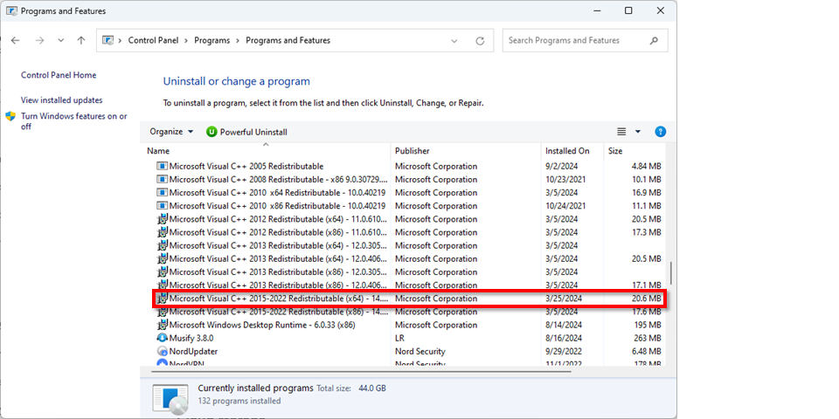Click the Musify 3.8.0 program icon
This screenshot has width=839, height=419.
(162, 338)
